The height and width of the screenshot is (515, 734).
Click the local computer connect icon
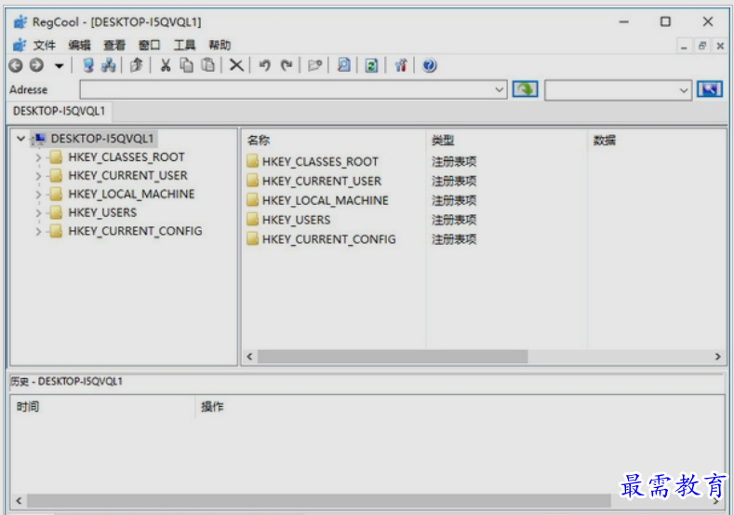(x=88, y=65)
